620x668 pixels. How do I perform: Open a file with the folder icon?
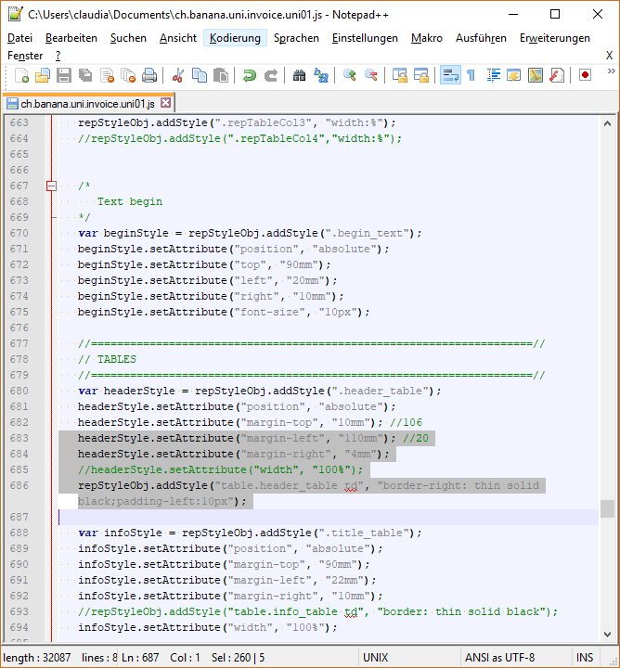click(42, 75)
